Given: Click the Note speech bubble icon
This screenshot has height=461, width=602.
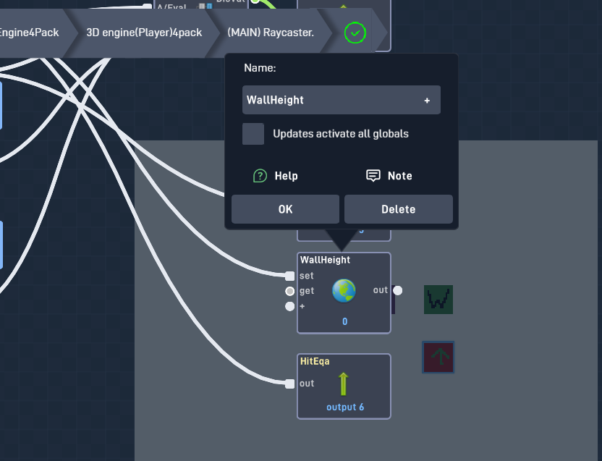Looking at the screenshot, I should click(x=373, y=176).
